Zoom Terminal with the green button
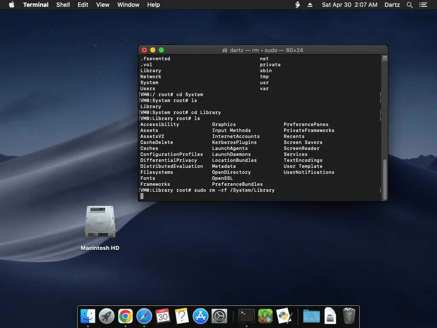437x328 pixels. (161, 50)
